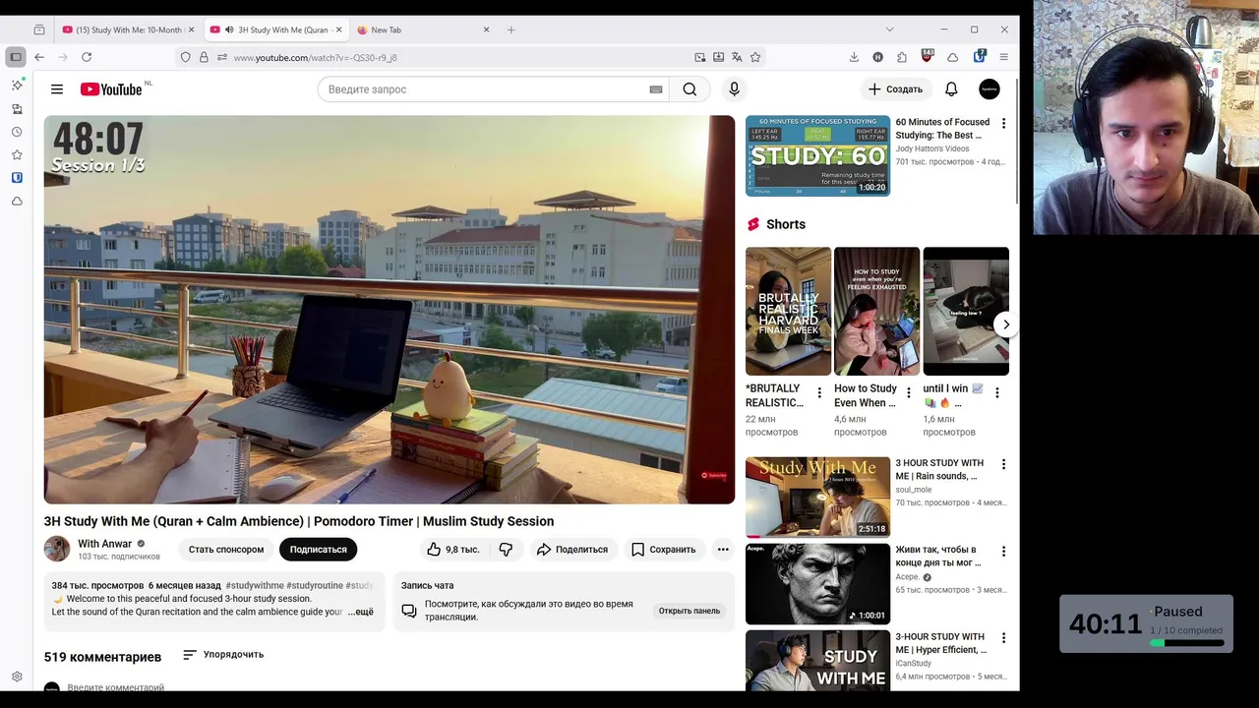
Task: Start voice search with the microphone icon
Action: tap(734, 89)
